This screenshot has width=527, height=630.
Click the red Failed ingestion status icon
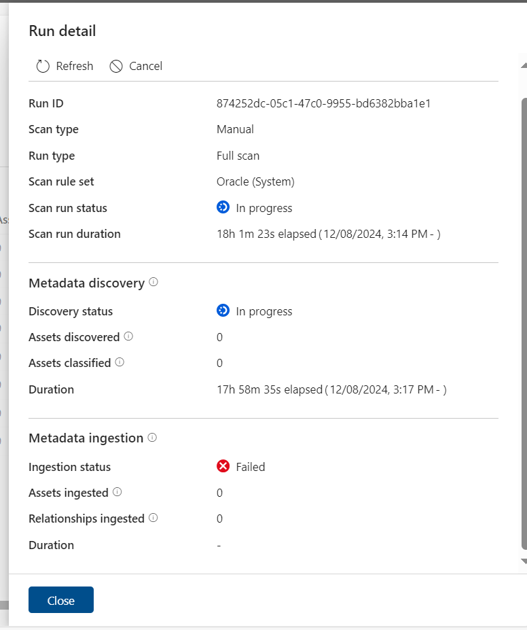[x=223, y=466]
